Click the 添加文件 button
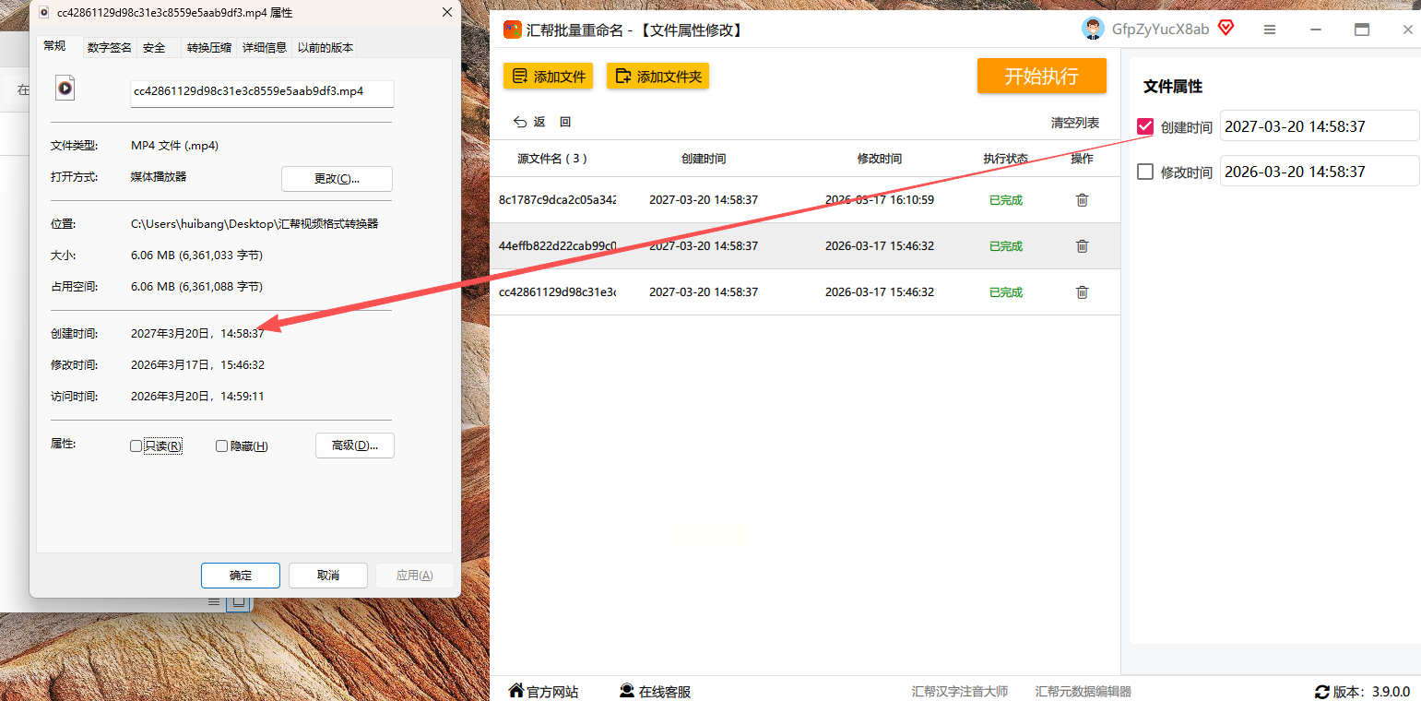Screen dimensions: 1421x701 pyautogui.click(x=549, y=77)
